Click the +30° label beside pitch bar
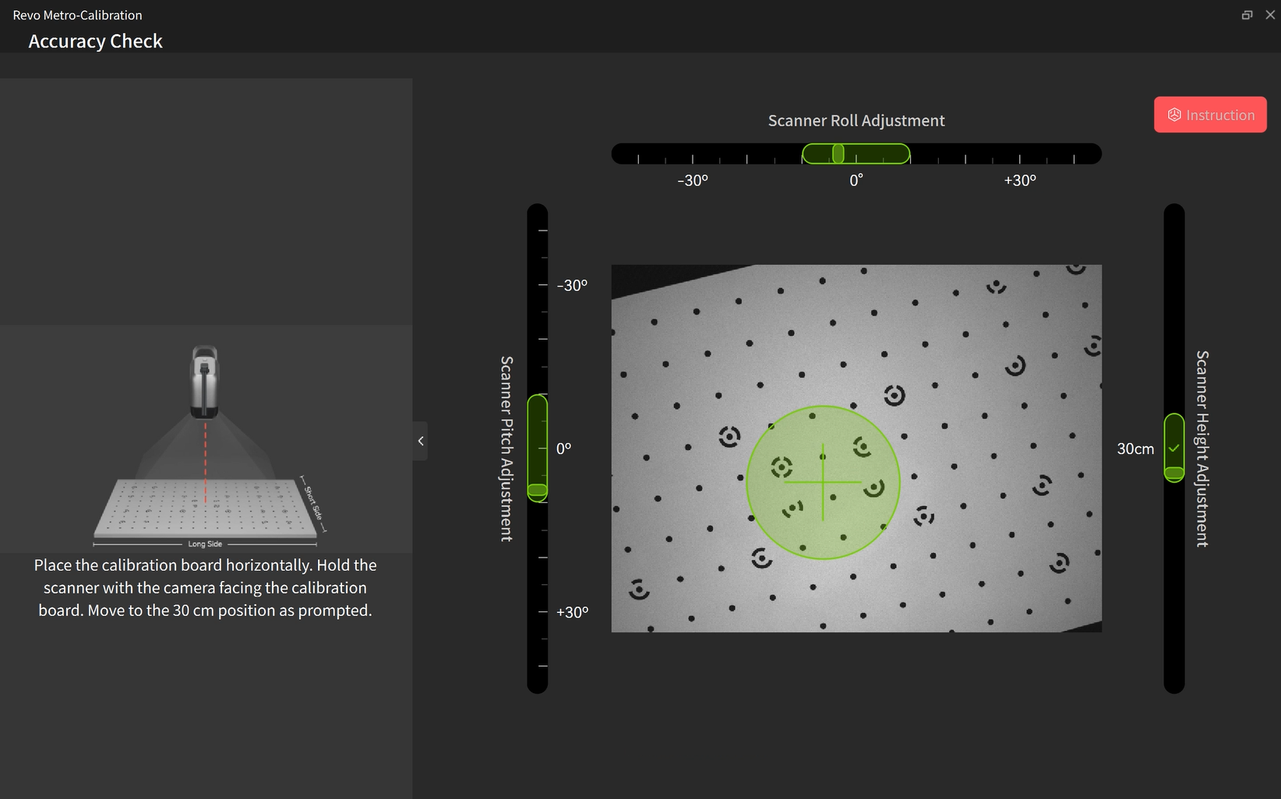The image size is (1281, 799). (572, 612)
